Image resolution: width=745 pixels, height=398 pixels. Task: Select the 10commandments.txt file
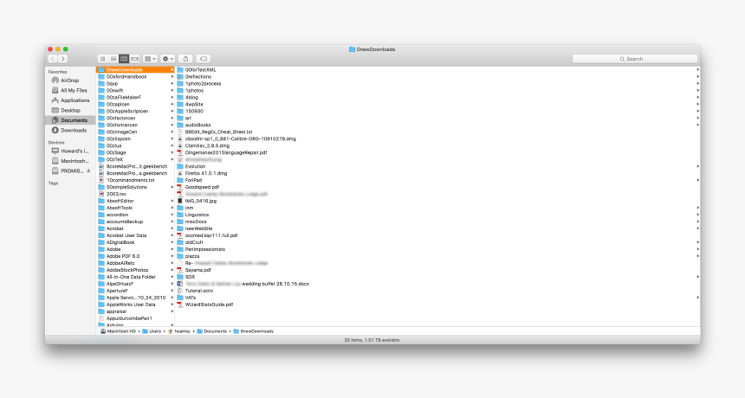[x=135, y=180]
